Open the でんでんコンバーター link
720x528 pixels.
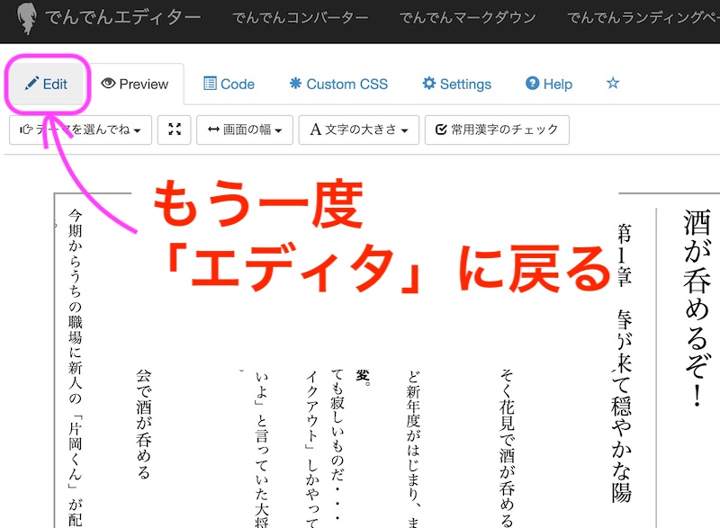coord(300,18)
